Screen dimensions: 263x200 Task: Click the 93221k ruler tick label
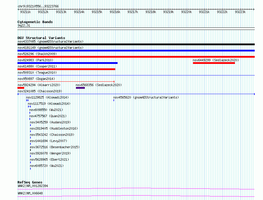[x=204, y=12]
